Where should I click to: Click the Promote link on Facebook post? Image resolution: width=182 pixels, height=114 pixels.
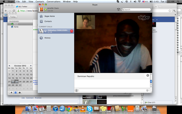pos(38,98)
